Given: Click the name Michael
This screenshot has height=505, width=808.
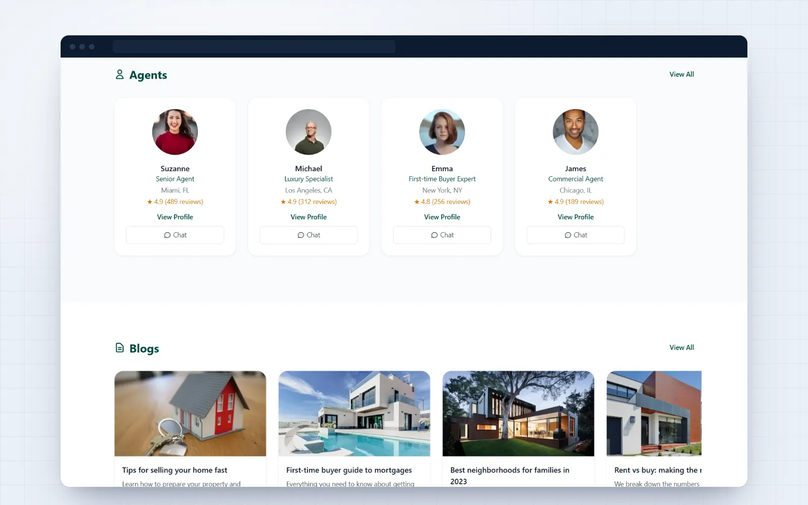Looking at the screenshot, I should (x=309, y=169).
